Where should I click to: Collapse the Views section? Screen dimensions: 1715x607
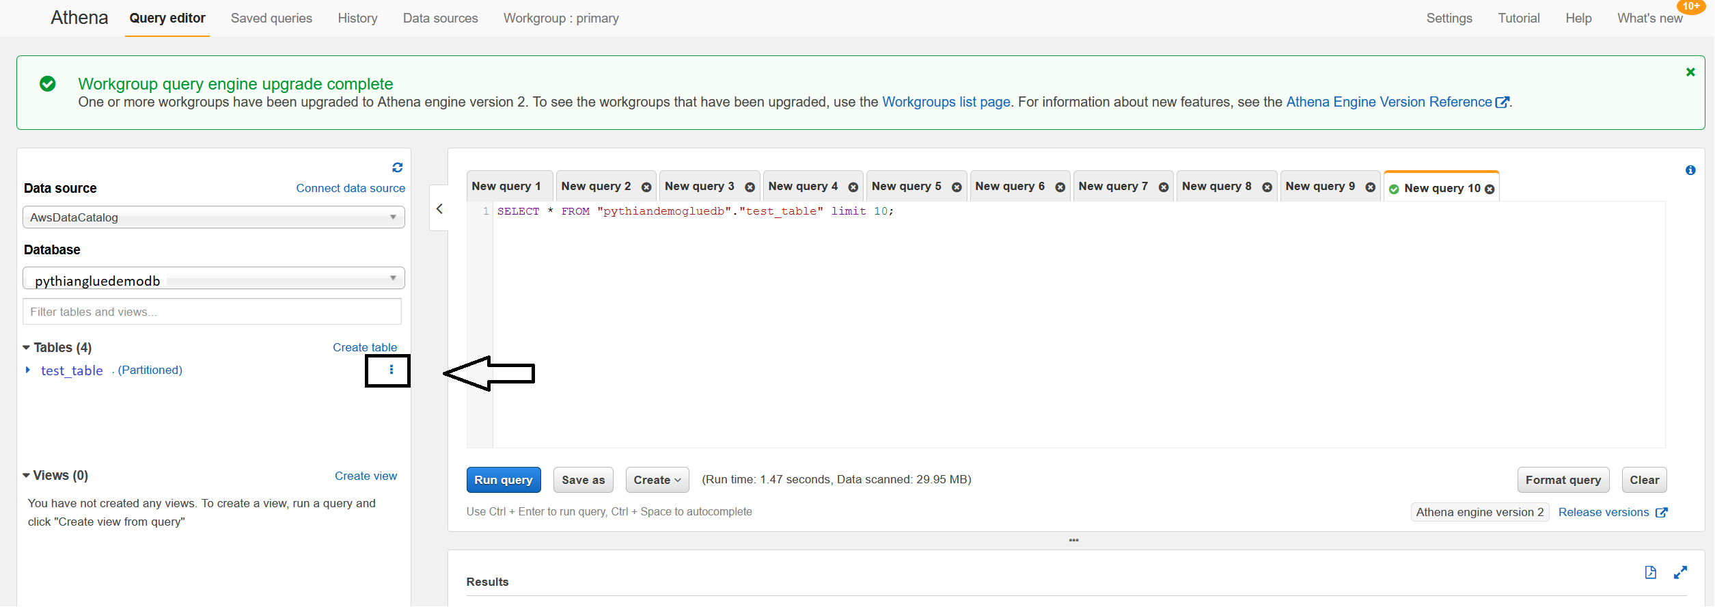click(x=27, y=476)
